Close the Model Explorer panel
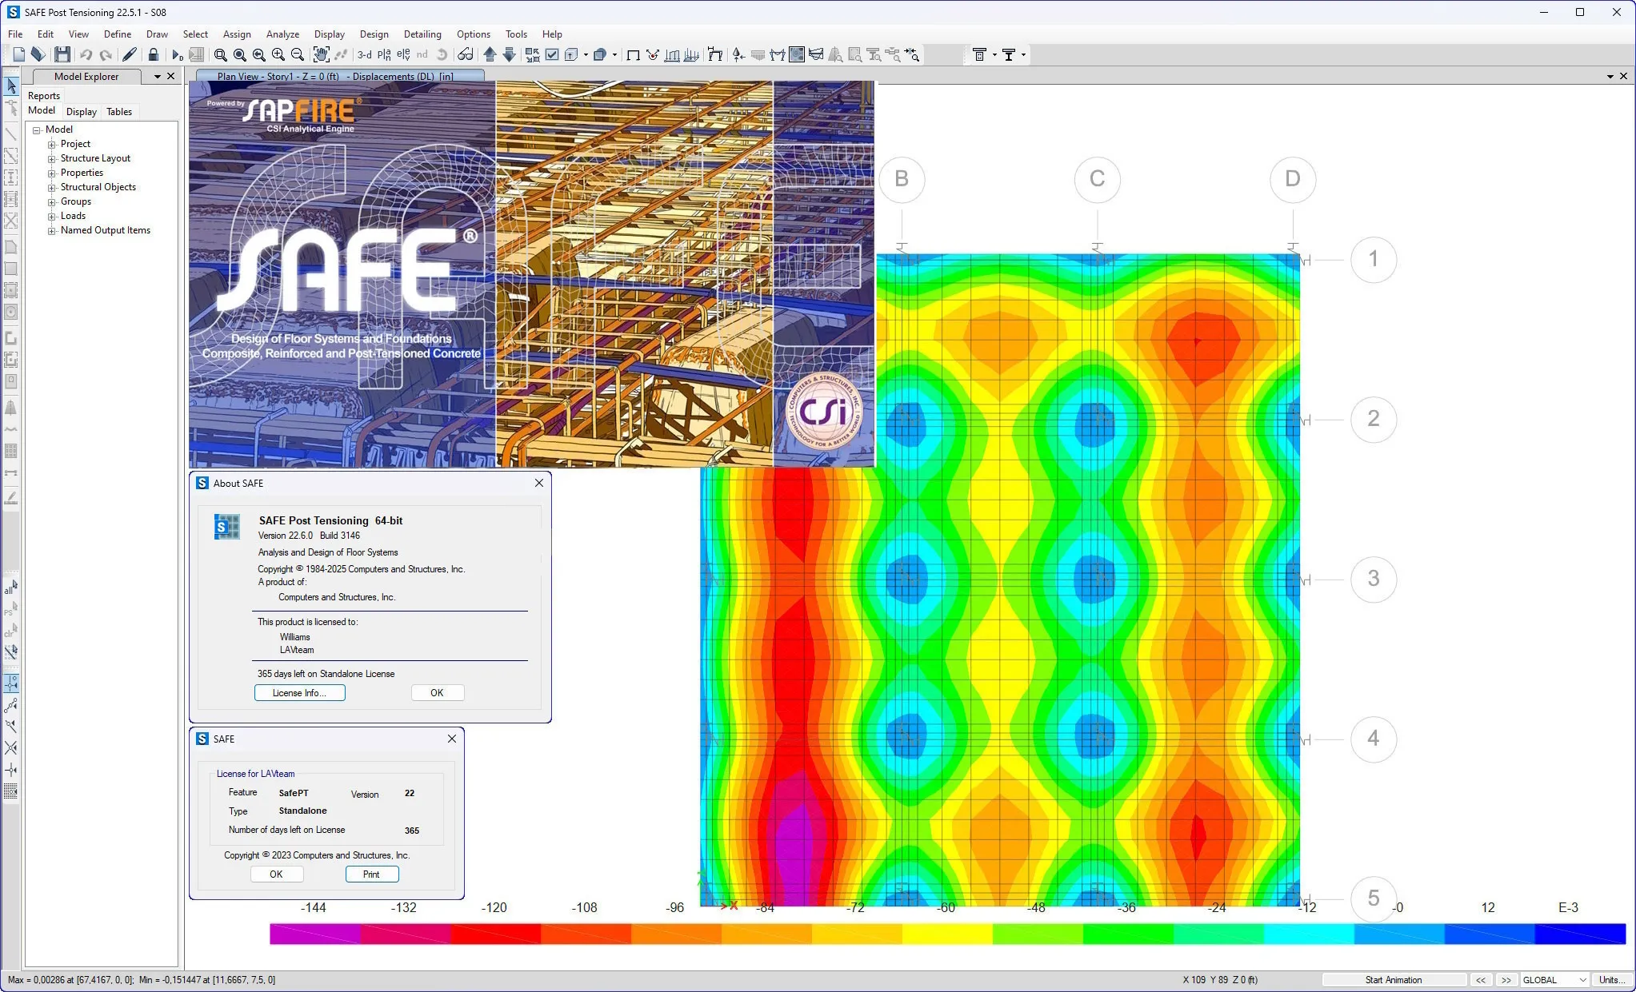 [x=170, y=77]
